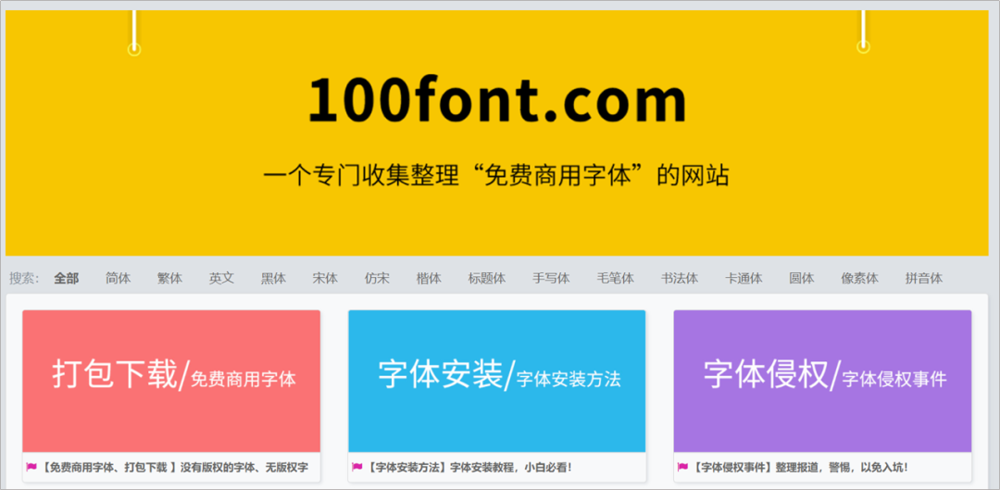The width and height of the screenshot is (1000, 490).
Task: Open the blue 字体安装 card
Action: tap(497, 380)
